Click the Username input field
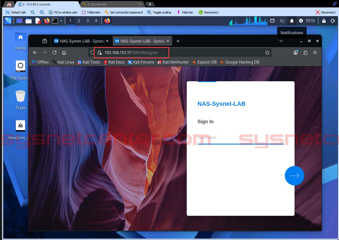 [x=240, y=138]
